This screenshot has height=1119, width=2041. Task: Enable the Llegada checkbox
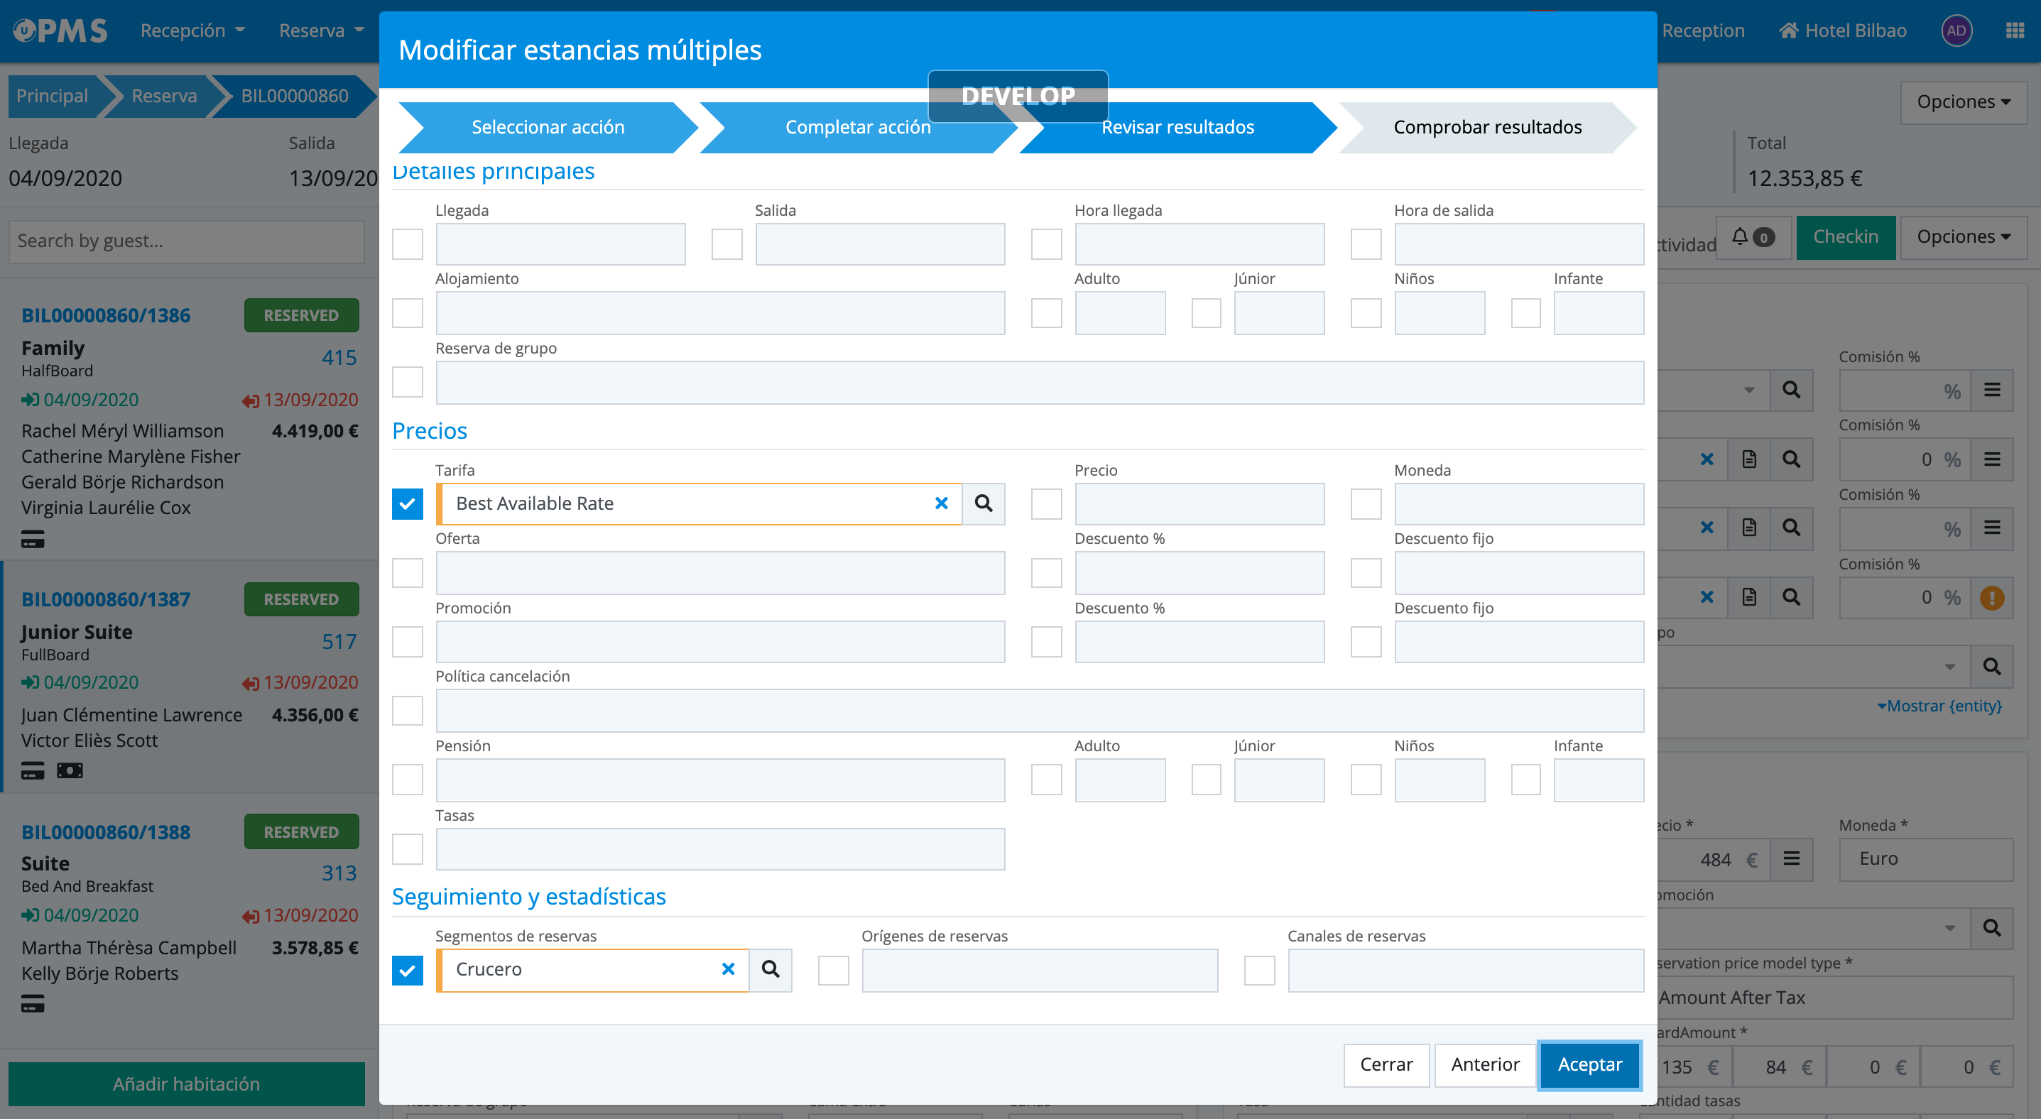pyautogui.click(x=407, y=244)
